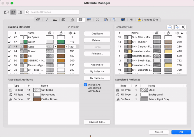Open the Operation Profiles attribute tab
The image size is (194, 137).
(123, 20)
